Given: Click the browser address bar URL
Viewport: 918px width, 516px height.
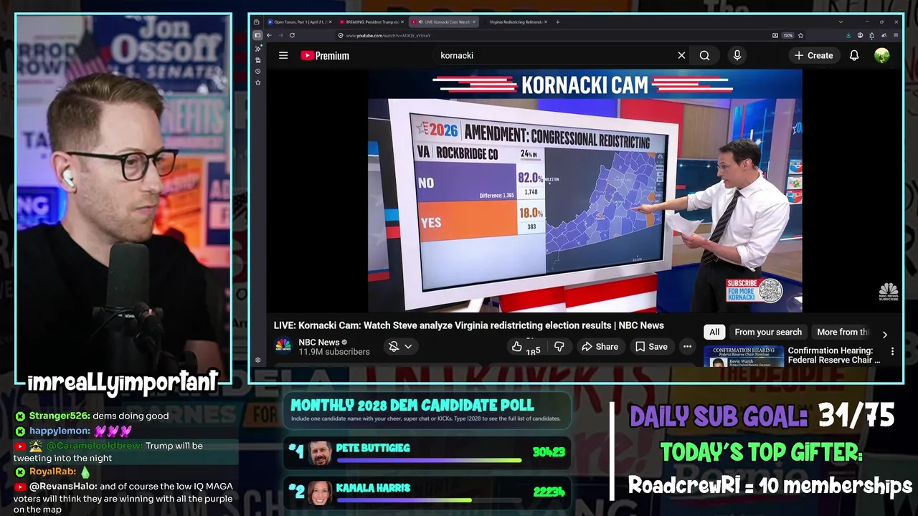Looking at the screenshot, I should pos(388,35).
